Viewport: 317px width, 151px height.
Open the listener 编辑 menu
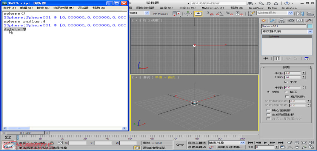[x=26, y=8]
